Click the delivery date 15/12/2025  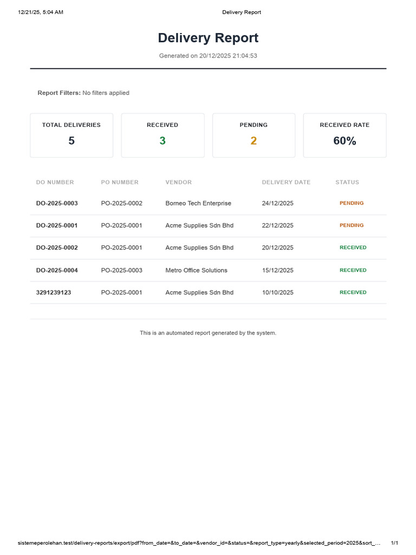278,270
